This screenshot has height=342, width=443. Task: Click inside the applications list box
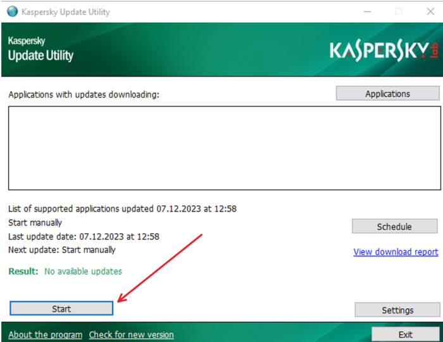224,148
